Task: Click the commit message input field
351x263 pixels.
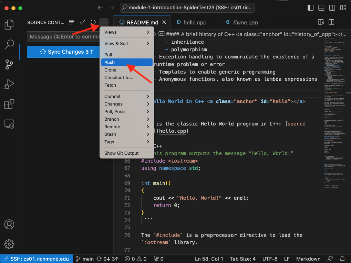Action: 63,37
